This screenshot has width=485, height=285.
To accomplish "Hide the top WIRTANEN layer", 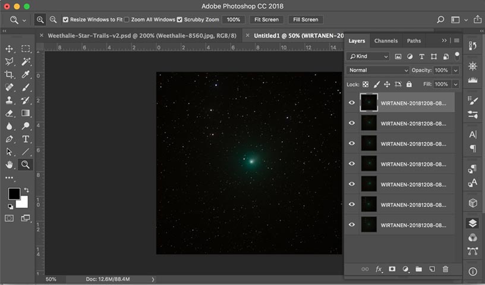I will [x=352, y=102].
